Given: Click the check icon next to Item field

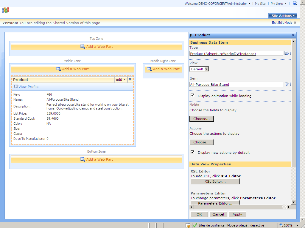Looking at the screenshot, I should click(287, 84).
